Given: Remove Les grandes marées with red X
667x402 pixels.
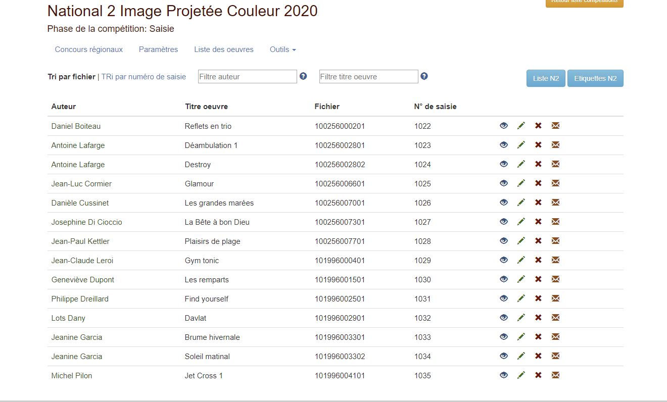Looking at the screenshot, I should (x=538, y=203).
